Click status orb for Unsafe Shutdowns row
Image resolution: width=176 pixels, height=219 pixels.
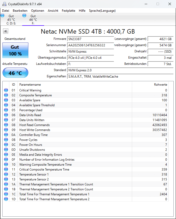(x=6, y=150)
